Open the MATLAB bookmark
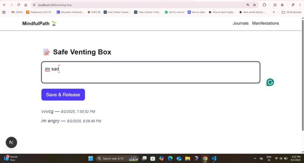This screenshot has height=163, width=304. click(94, 12)
